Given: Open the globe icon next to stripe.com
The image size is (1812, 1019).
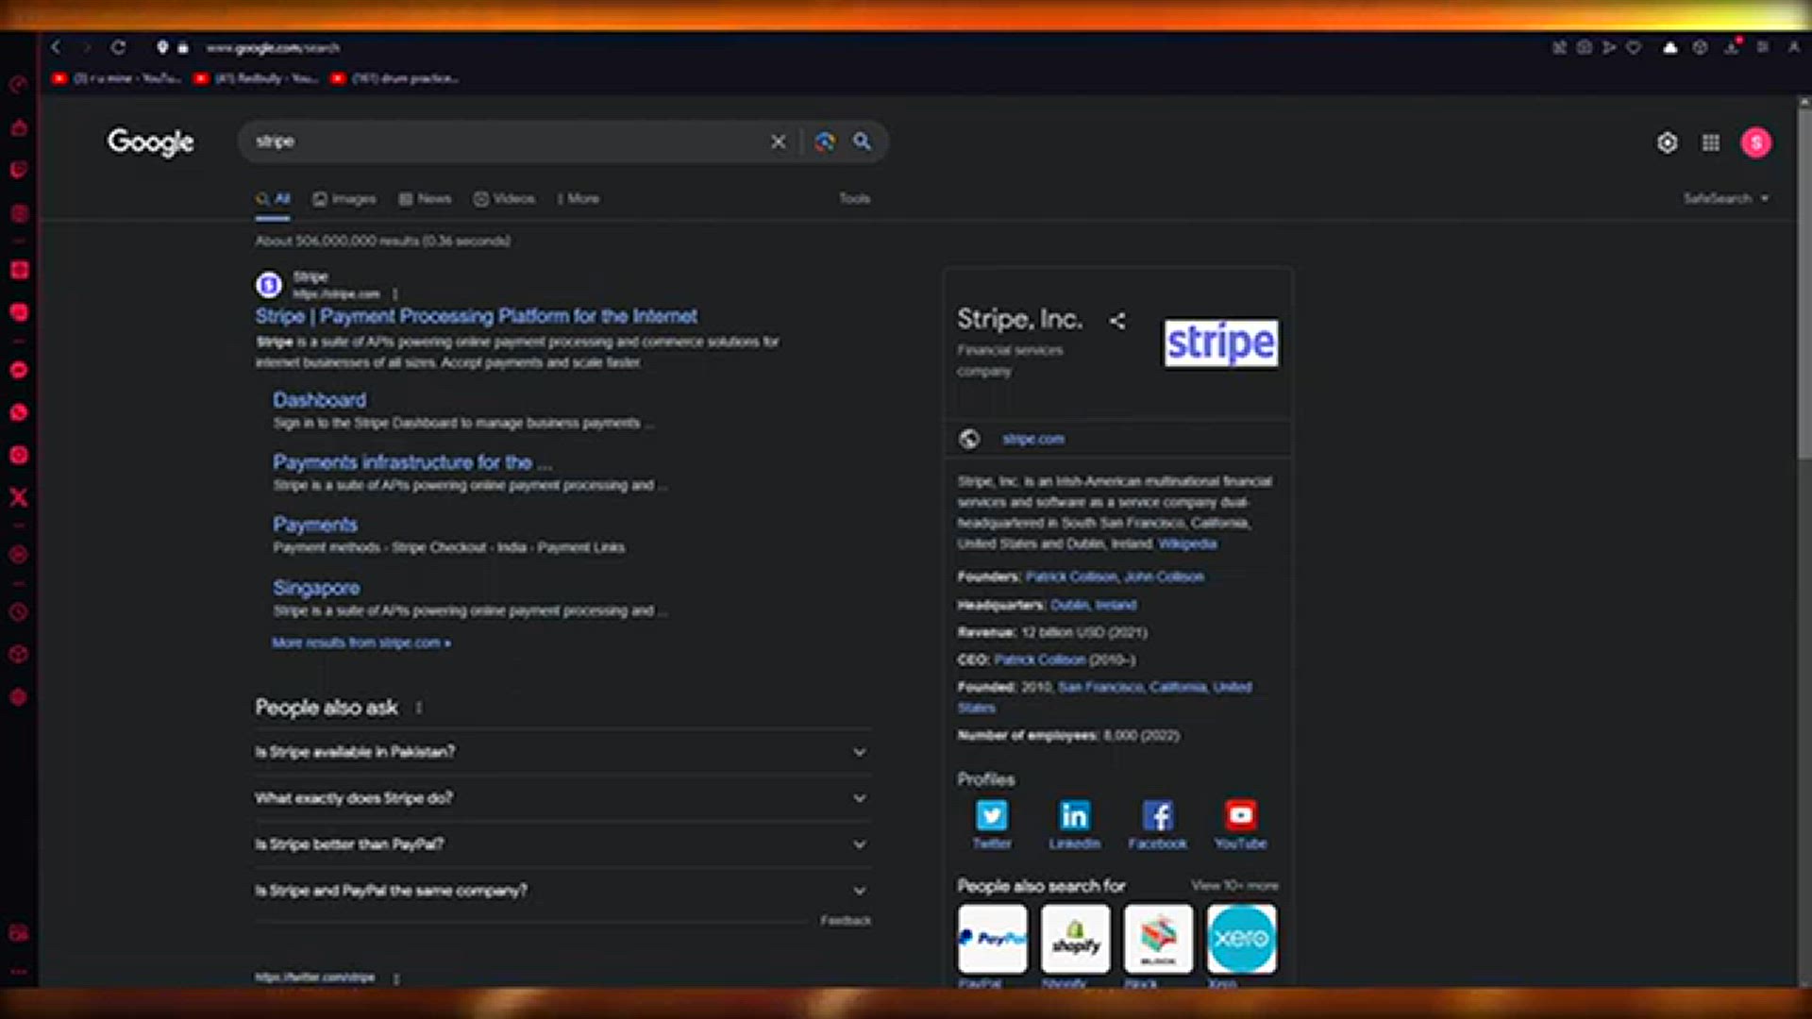Looking at the screenshot, I should click(x=968, y=439).
